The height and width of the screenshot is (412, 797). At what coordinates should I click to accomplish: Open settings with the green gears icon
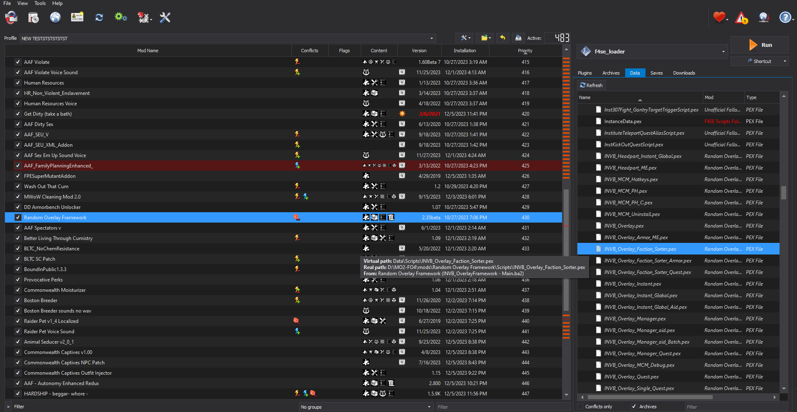tap(120, 17)
